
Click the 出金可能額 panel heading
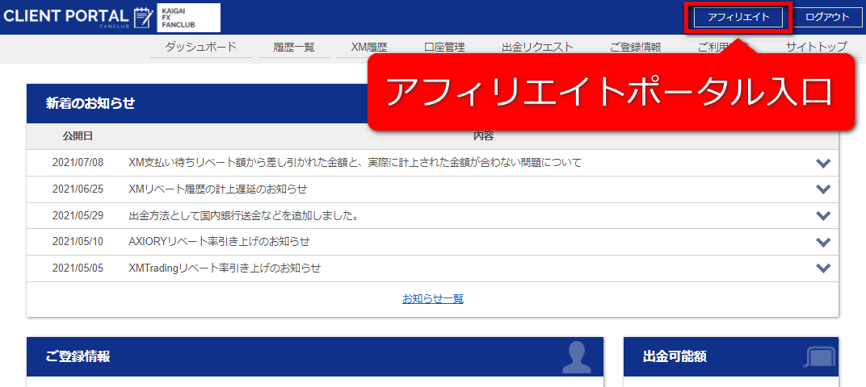pyautogui.click(x=675, y=356)
